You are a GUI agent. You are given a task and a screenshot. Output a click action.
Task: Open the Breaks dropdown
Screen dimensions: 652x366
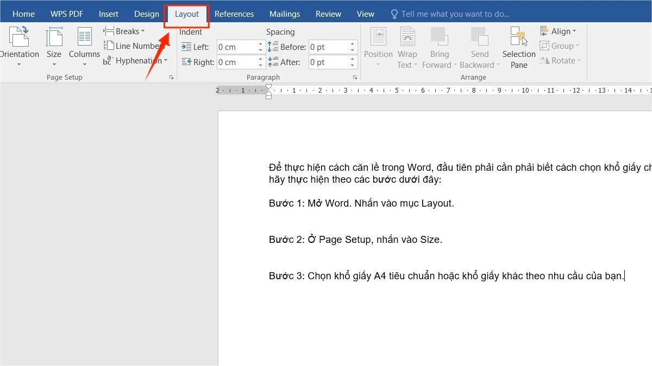[126, 31]
